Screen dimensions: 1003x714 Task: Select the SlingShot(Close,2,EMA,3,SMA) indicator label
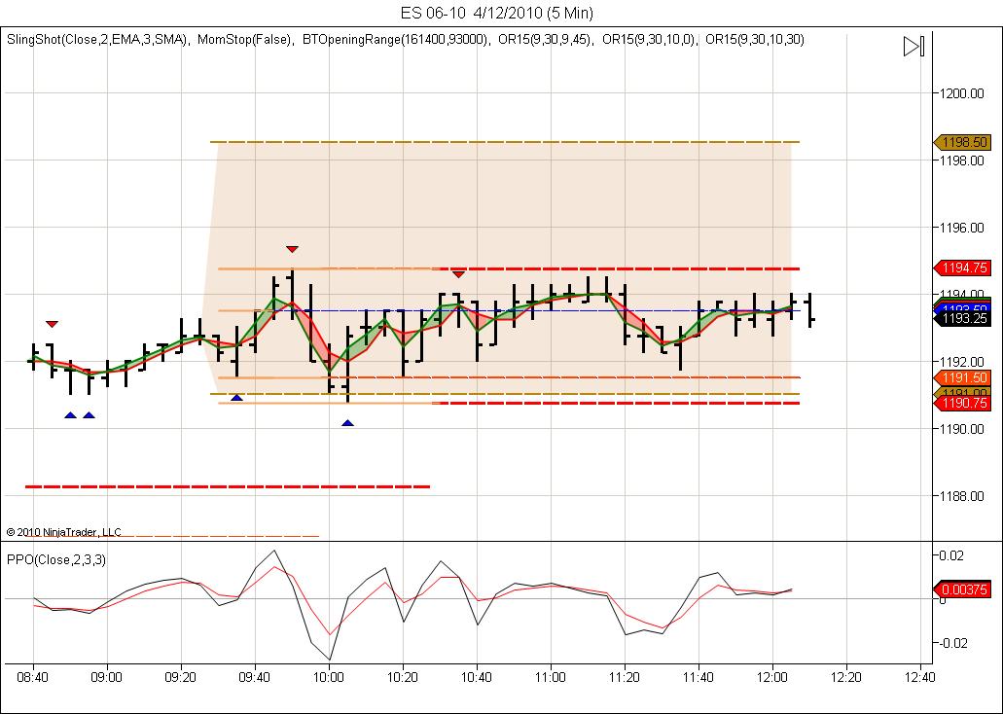point(98,40)
